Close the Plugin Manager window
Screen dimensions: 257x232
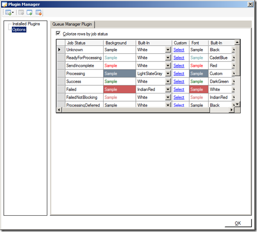coord(250,4)
